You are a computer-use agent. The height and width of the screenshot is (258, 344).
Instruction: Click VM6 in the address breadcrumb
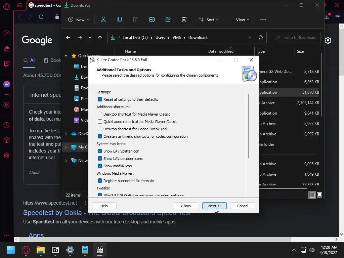coord(177,38)
